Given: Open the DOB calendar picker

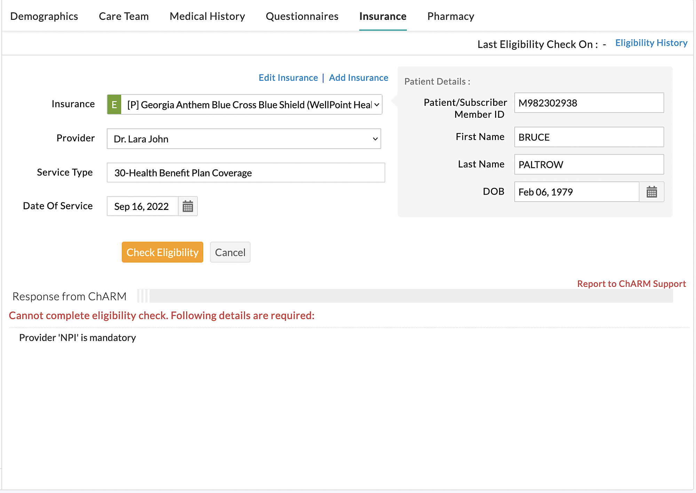Looking at the screenshot, I should point(652,192).
